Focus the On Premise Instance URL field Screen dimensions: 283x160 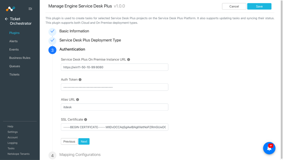pos(115,67)
